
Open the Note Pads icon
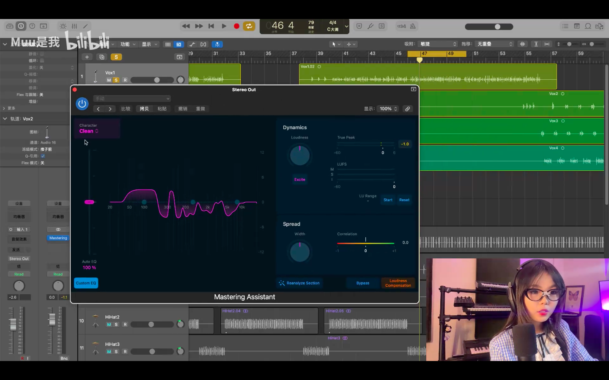[577, 26]
